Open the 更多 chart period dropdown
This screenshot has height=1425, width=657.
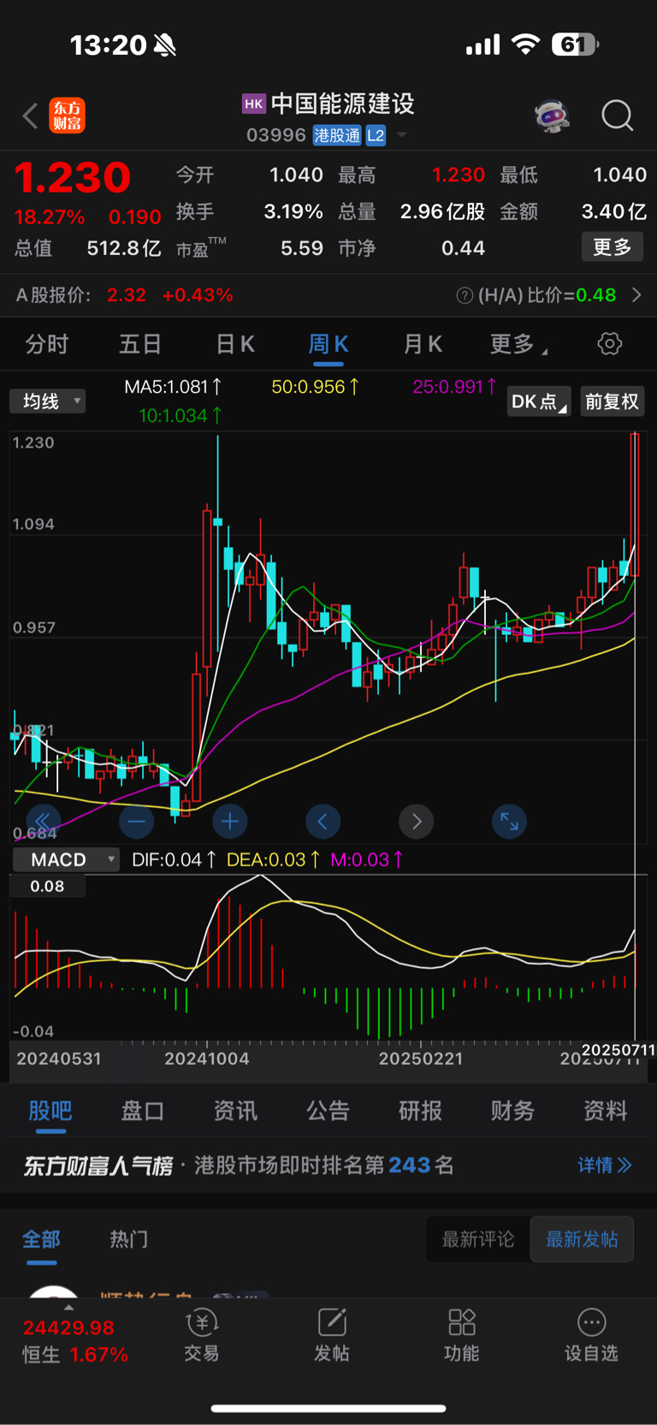518,344
